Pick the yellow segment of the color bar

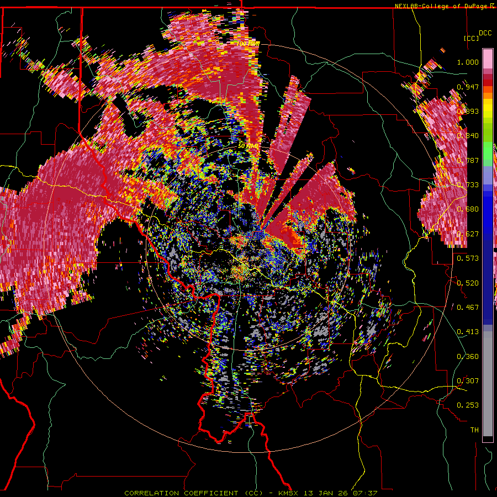click(x=488, y=108)
